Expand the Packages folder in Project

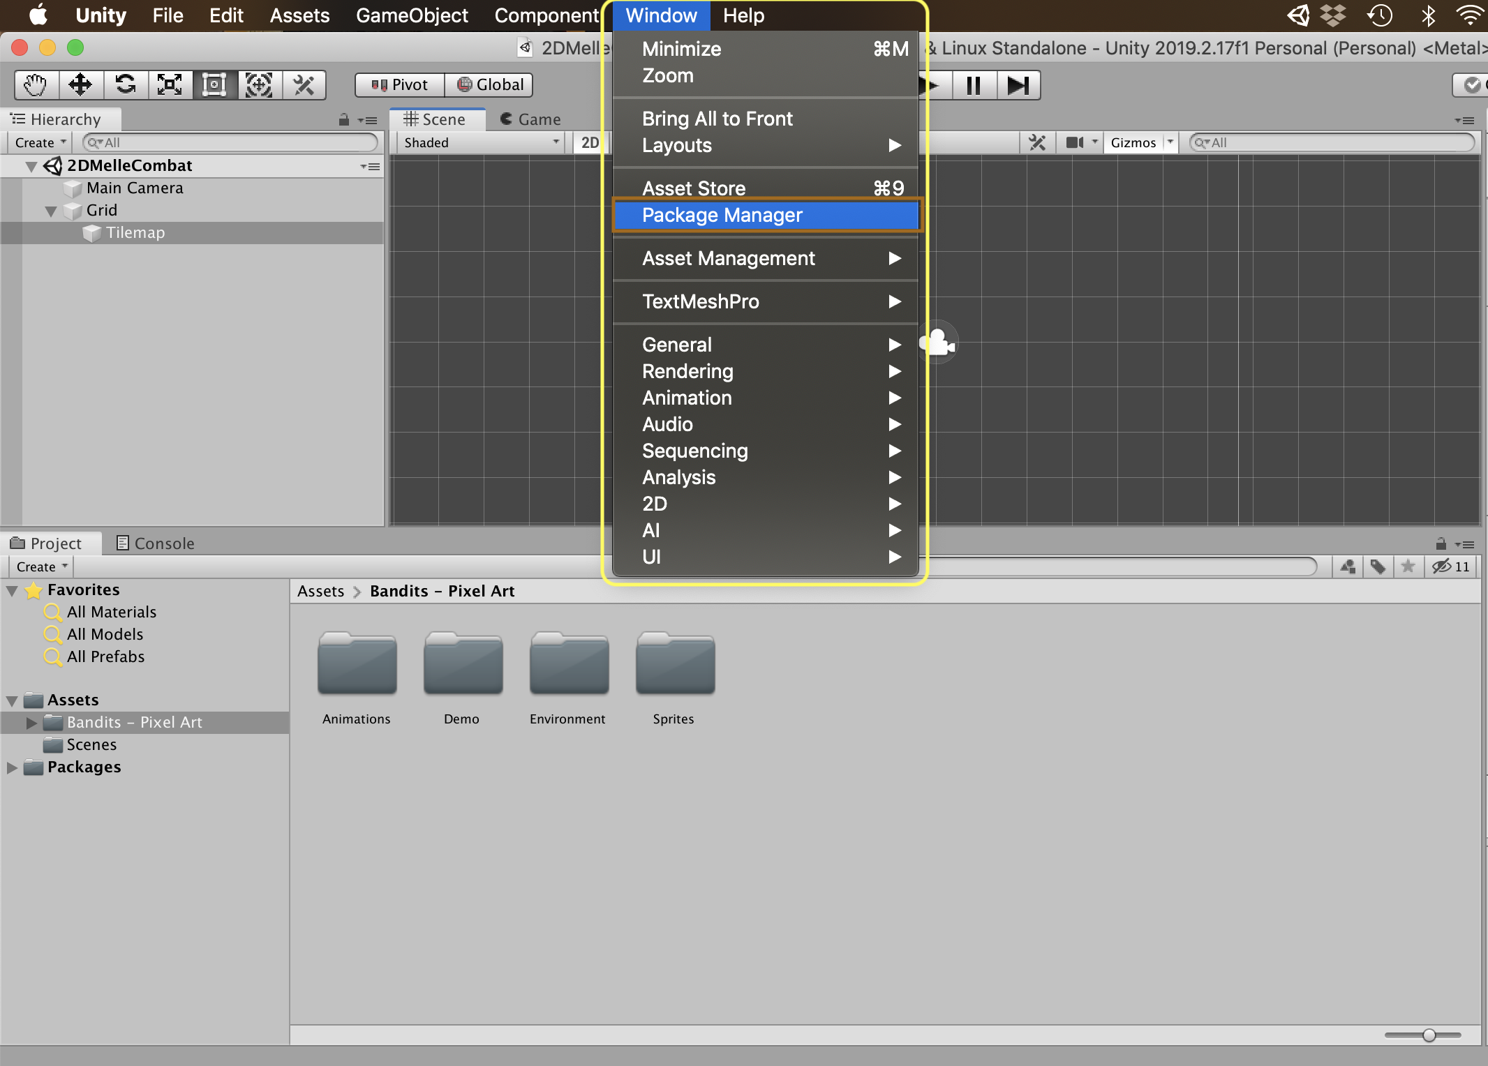click(12, 767)
